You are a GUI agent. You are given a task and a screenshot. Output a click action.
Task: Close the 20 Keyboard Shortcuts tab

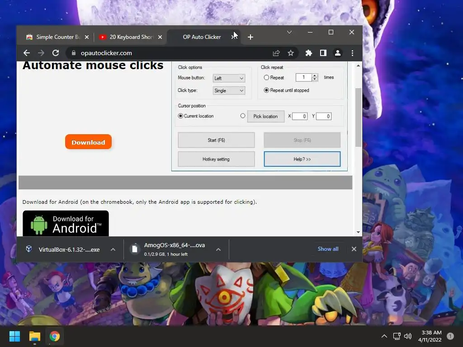[x=160, y=37]
